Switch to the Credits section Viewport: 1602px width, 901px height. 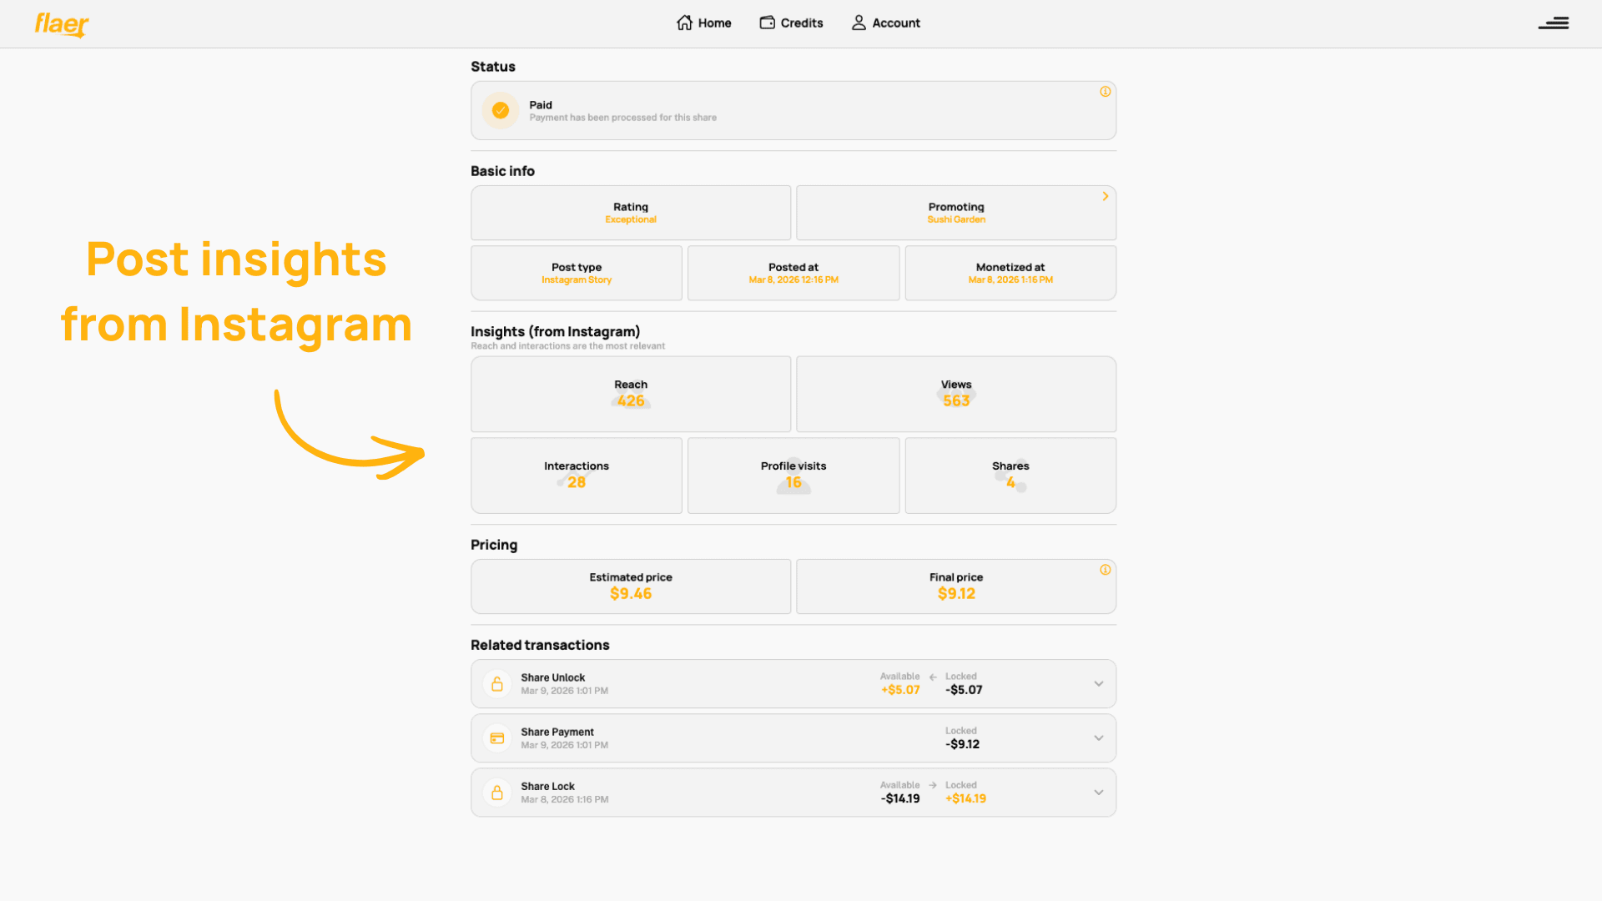[x=800, y=23]
